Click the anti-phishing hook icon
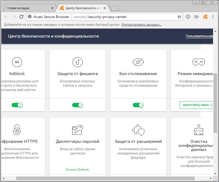219x182 pixels. (78, 62)
